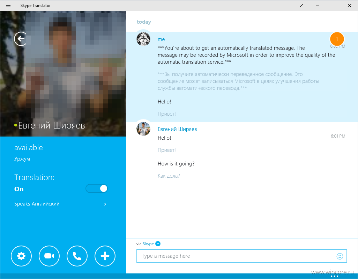Close the Skype Translator window

tap(350, 6)
